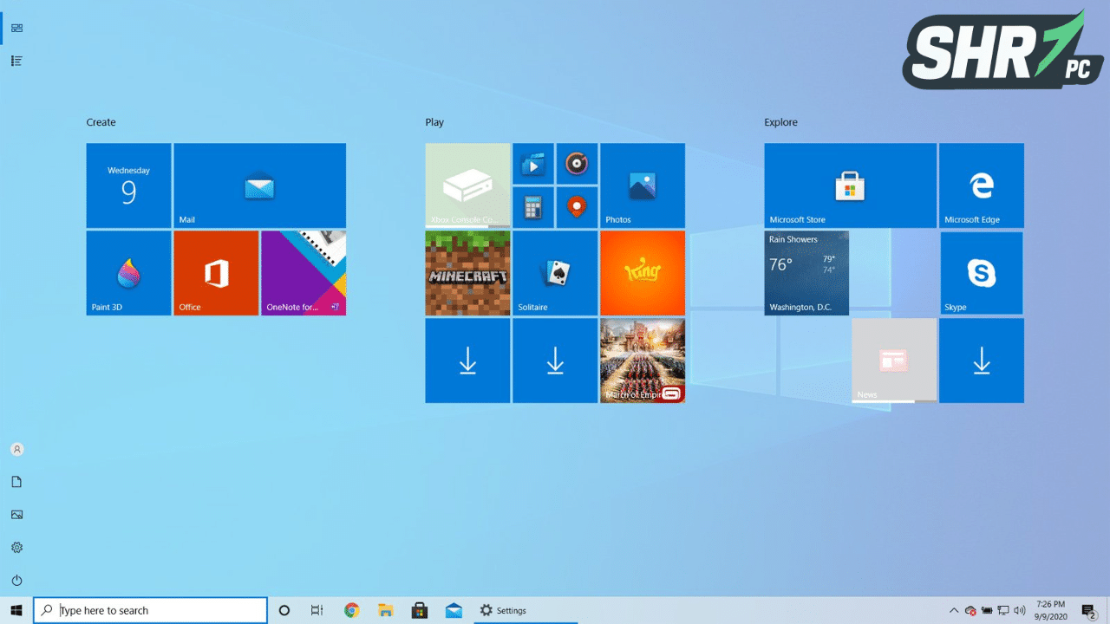Open the Movies & TV small tile

(x=533, y=164)
